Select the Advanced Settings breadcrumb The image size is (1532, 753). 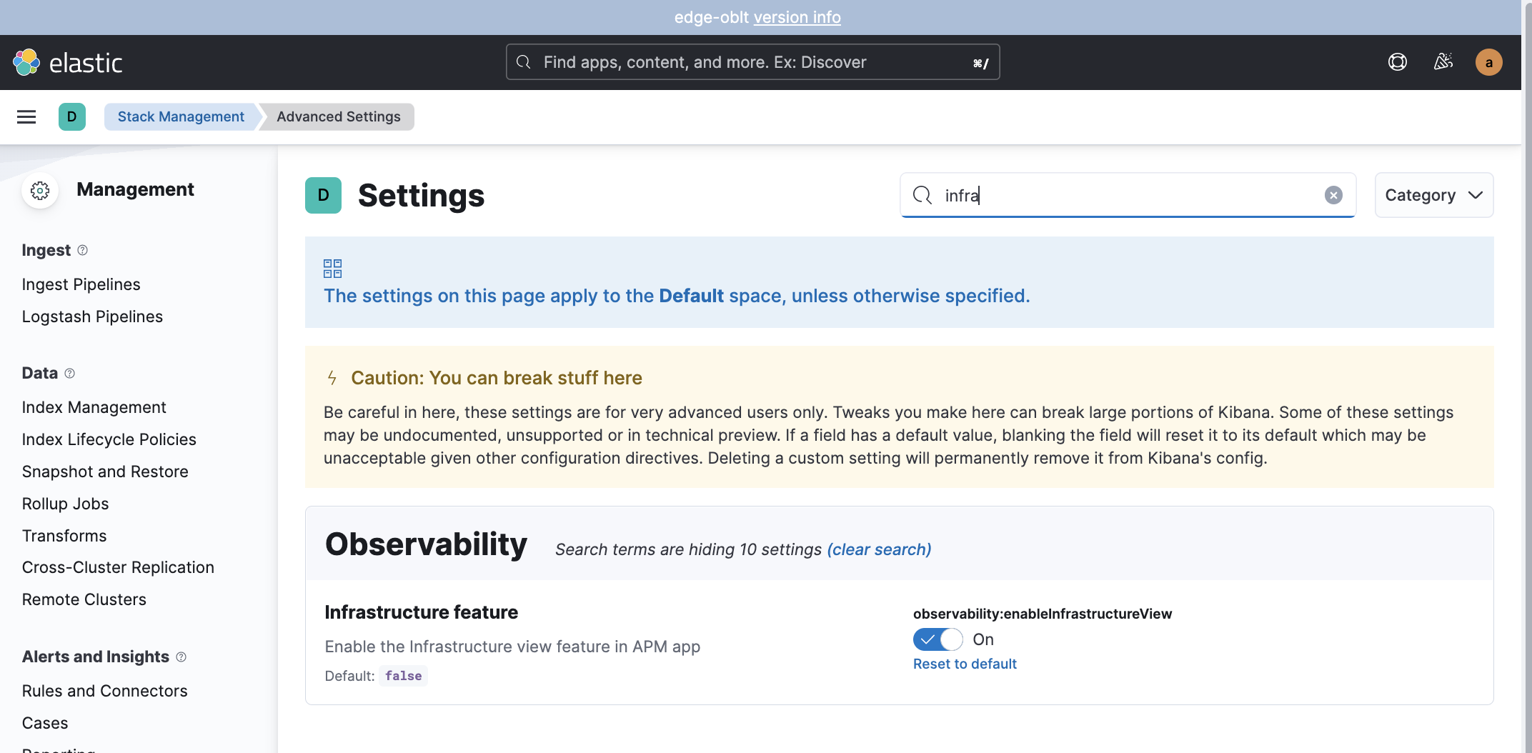tap(337, 116)
